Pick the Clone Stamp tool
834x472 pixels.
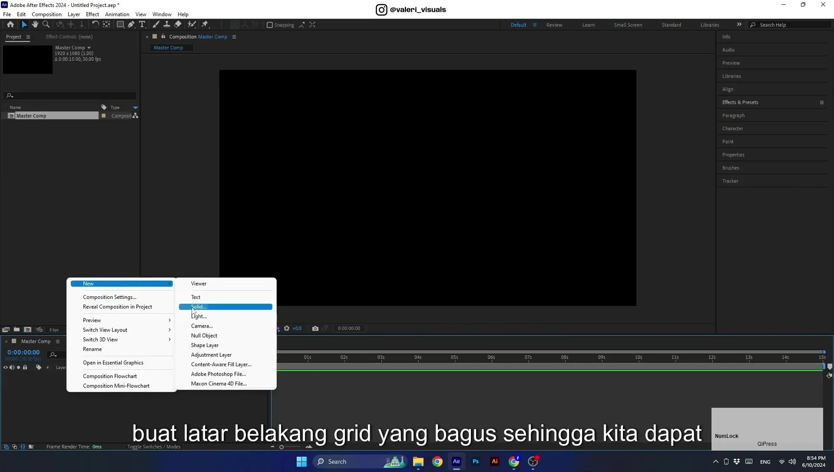coord(167,25)
